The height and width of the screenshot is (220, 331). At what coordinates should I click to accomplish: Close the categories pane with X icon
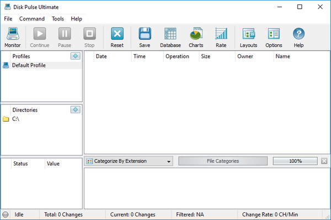(x=324, y=161)
